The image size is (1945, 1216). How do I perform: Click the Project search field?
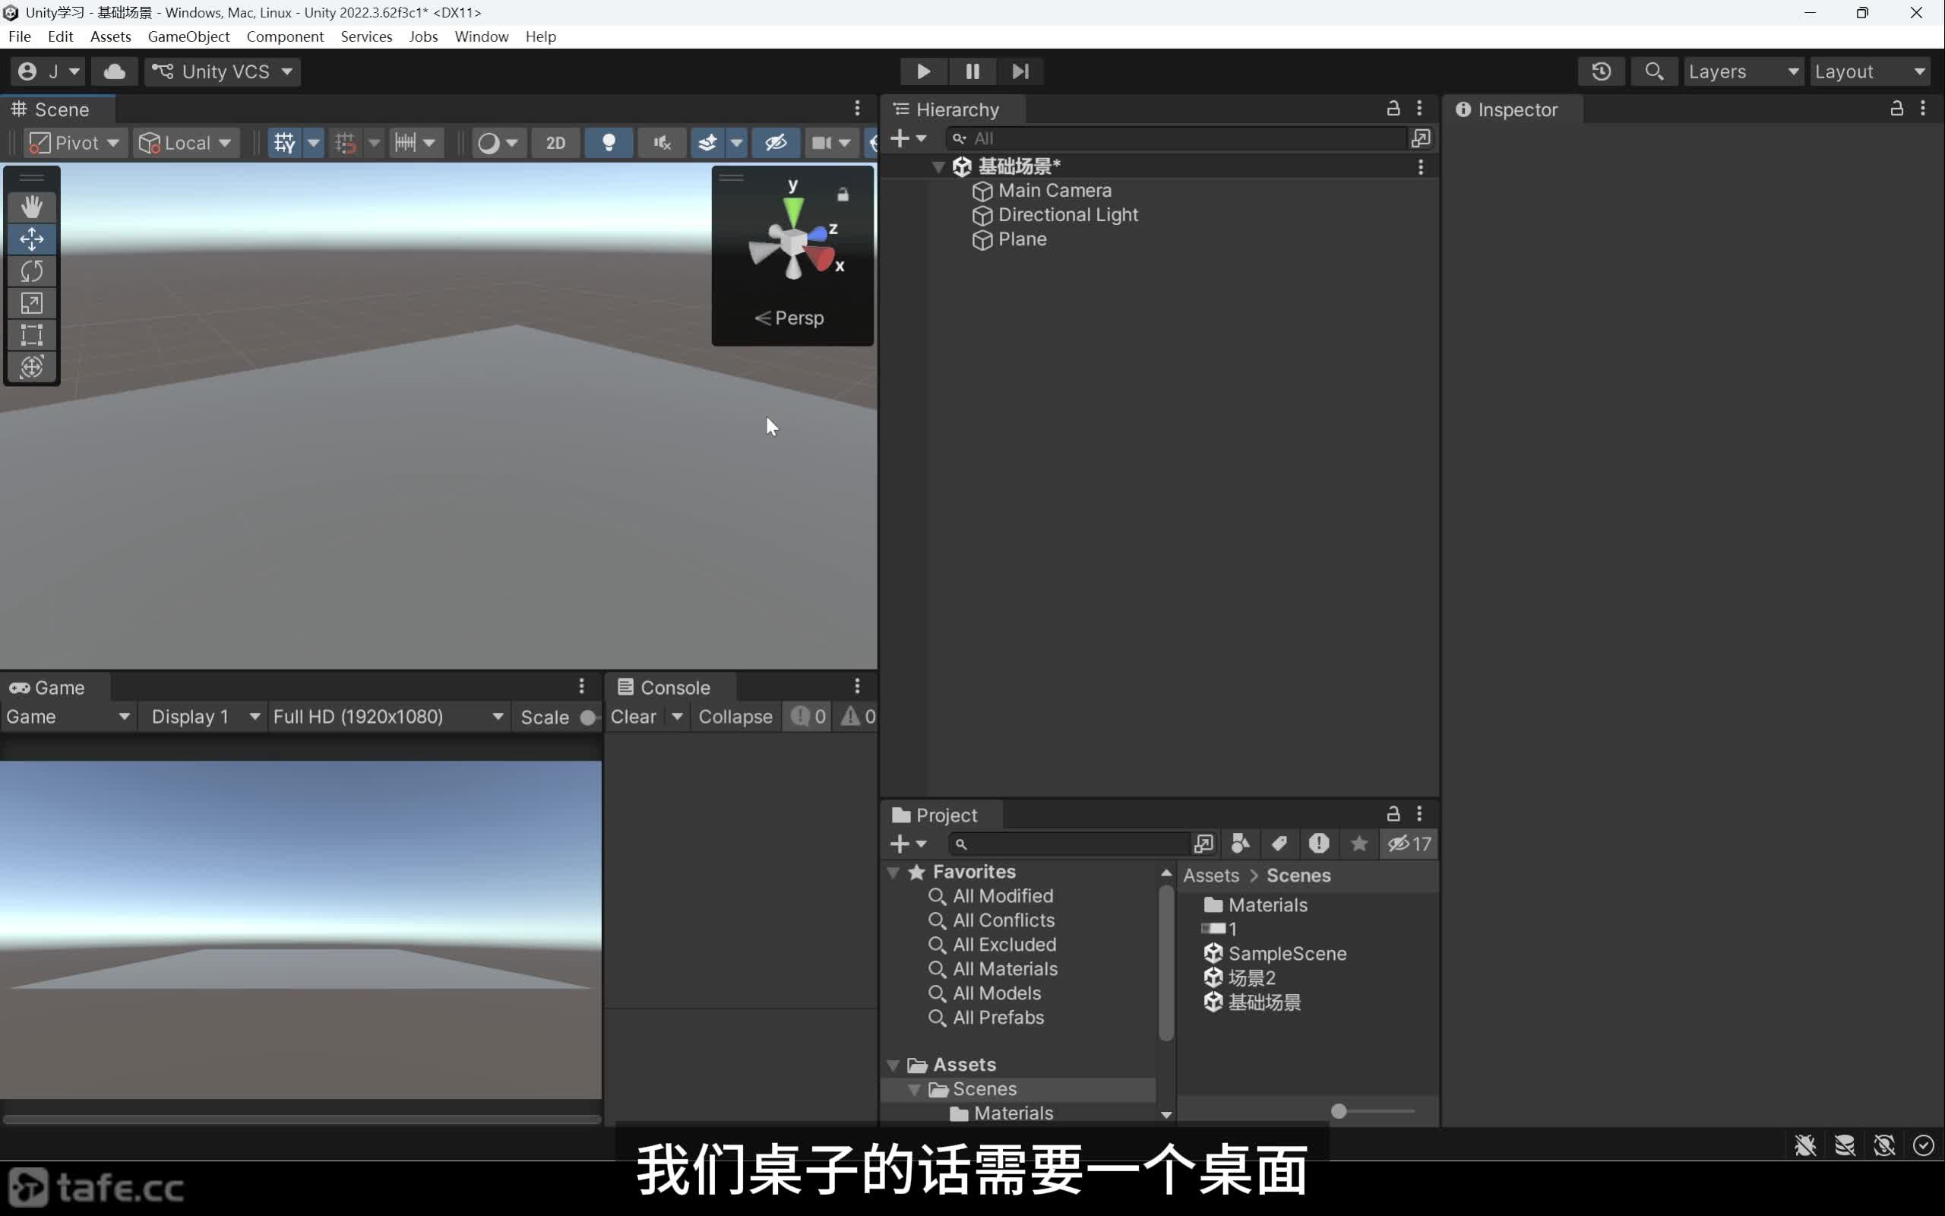[x=1068, y=844]
